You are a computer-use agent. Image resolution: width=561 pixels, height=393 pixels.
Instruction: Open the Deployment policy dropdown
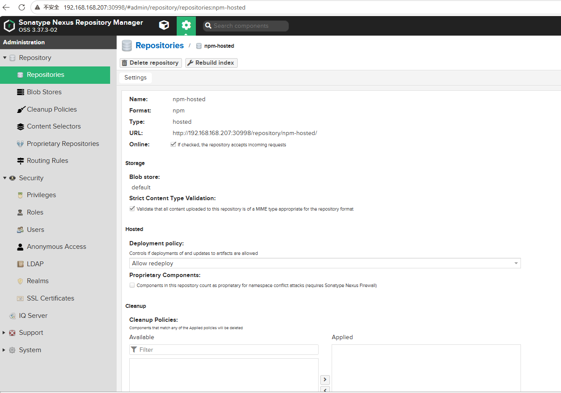[325, 263]
